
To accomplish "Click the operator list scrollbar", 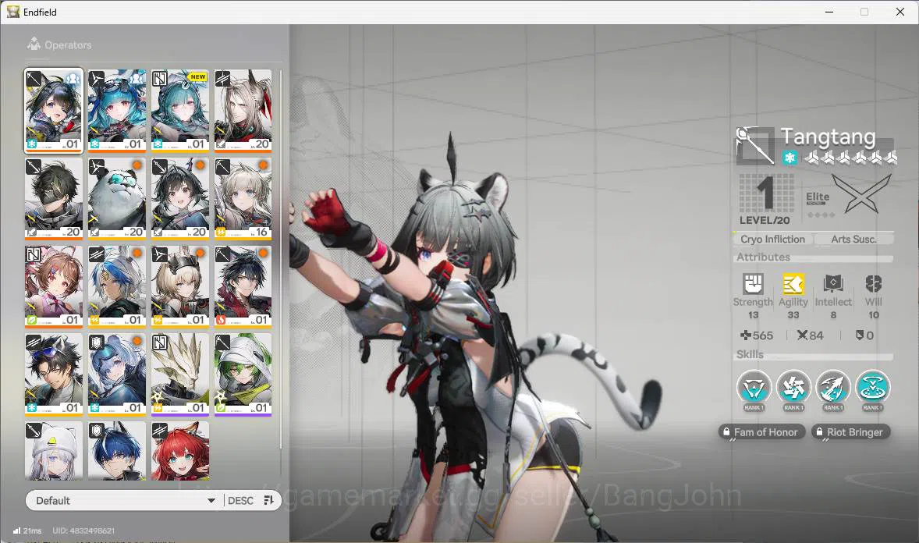I will [x=281, y=258].
